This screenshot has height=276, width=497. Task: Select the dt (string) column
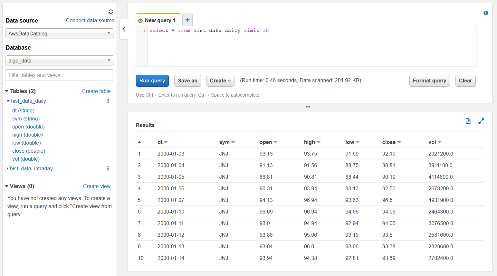[23, 110]
